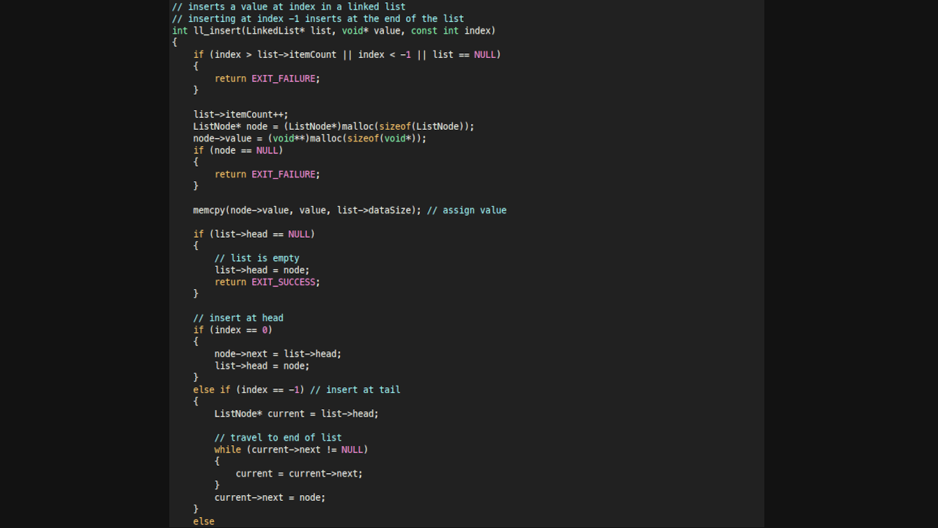Click the comment line about inserting at index -1

318,18
